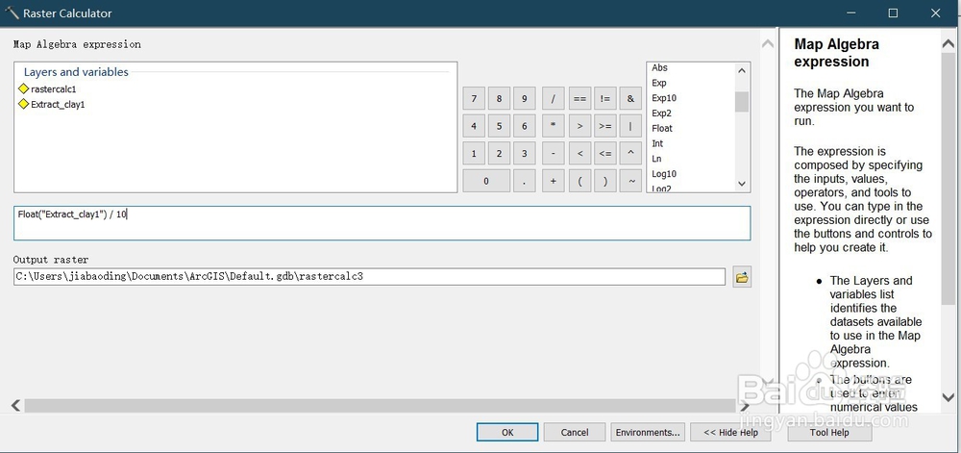Insert the Boolean Or (|) operator
The height and width of the screenshot is (453, 961).
tap(630, 126)
